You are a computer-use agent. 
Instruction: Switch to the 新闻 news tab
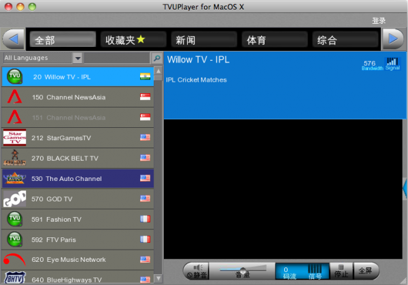pos(204,39)
